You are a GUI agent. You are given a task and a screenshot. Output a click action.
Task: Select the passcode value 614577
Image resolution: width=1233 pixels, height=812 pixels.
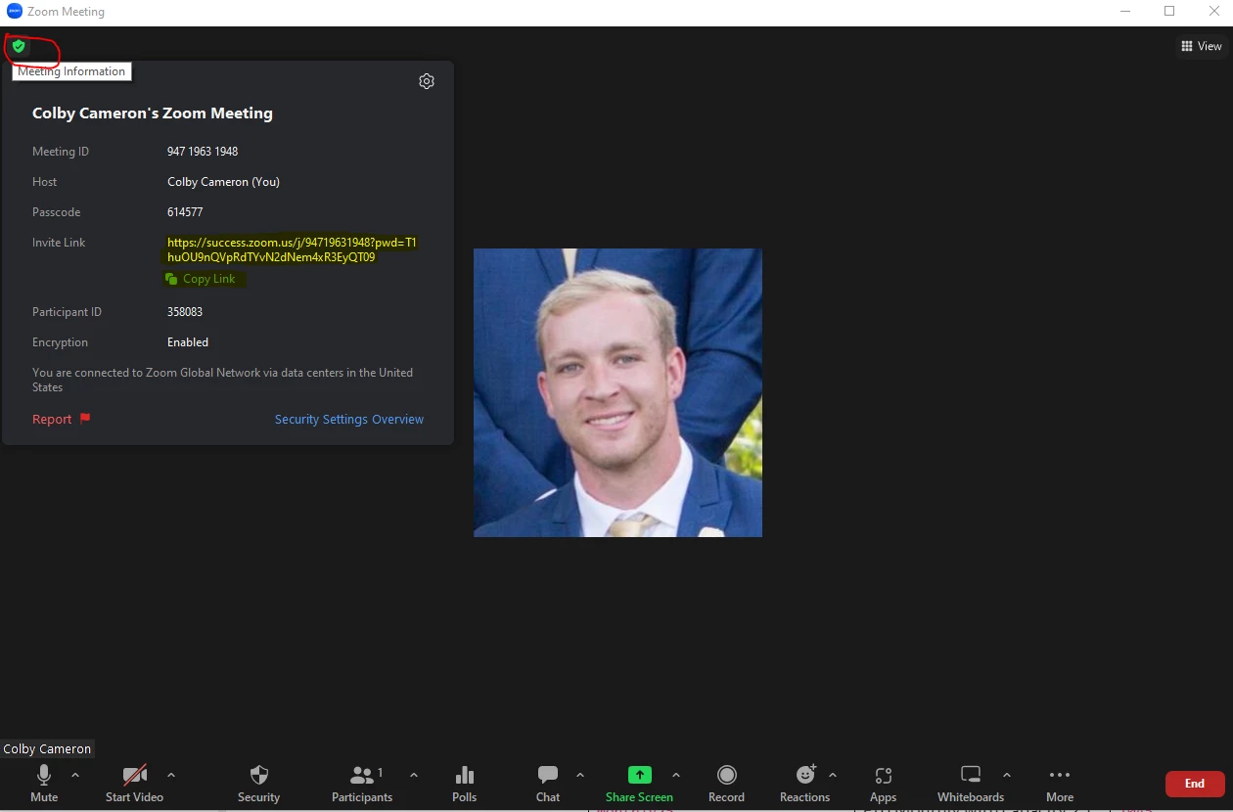click(x=185, y=212)
